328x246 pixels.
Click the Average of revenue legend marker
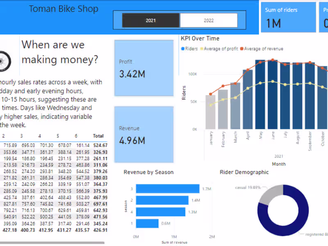pyautogui.click(x=242, y=49)
